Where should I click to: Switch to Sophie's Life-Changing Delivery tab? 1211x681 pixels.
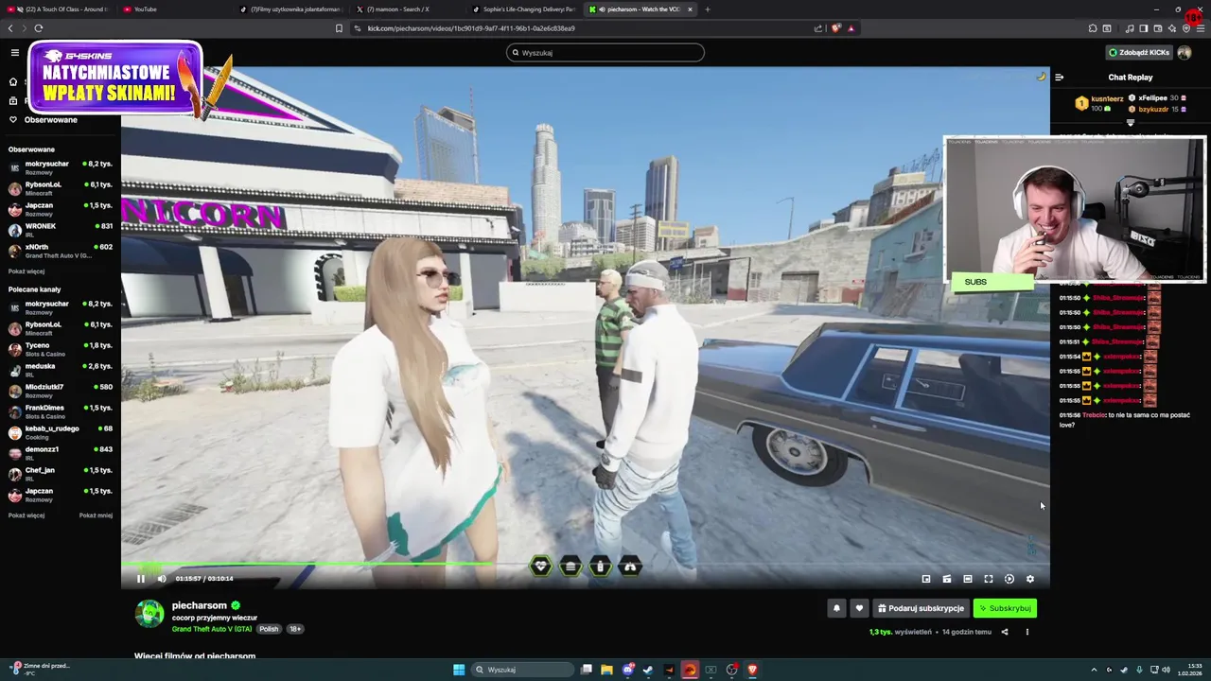pos(523,9)
